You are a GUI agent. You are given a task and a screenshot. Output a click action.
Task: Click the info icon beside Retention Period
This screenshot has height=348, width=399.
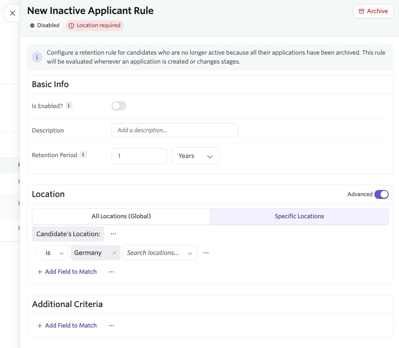pos(83,154)
